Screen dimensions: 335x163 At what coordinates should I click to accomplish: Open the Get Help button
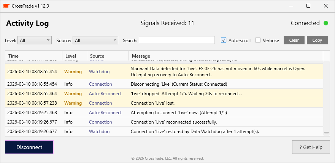click(x=311, y=147)
